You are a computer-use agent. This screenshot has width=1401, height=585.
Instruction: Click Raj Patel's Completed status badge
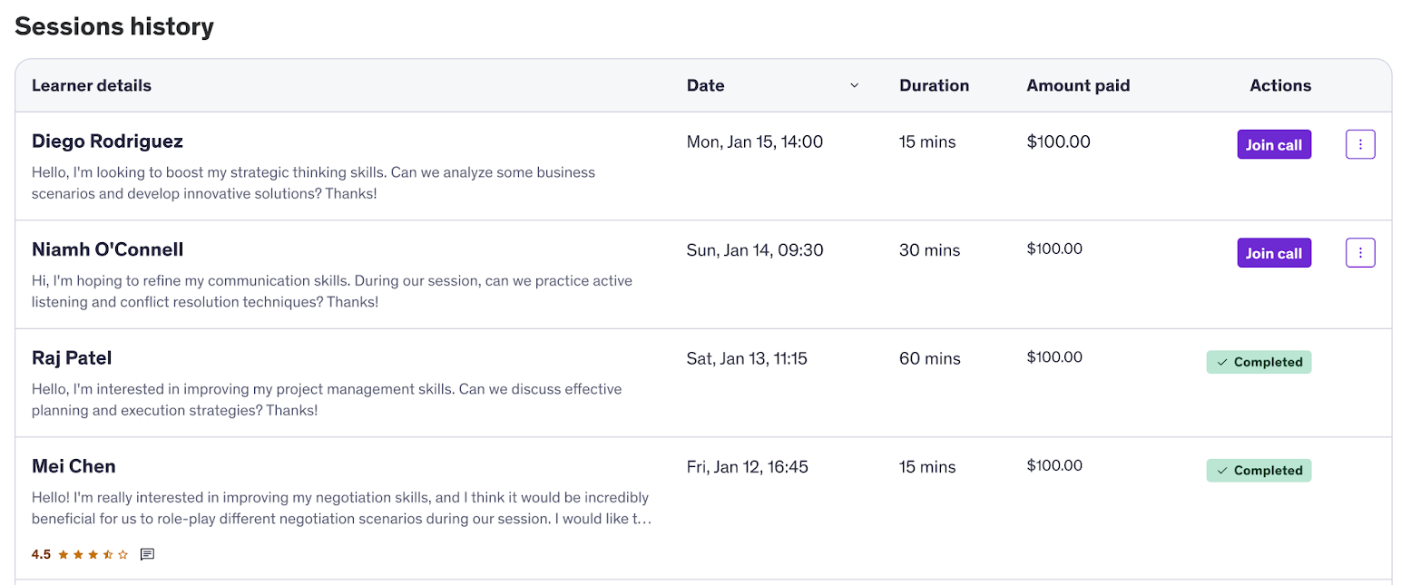pos(1259,361)
